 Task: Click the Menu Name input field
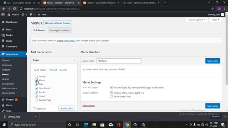pyautogui.click(x=119, y=61)
